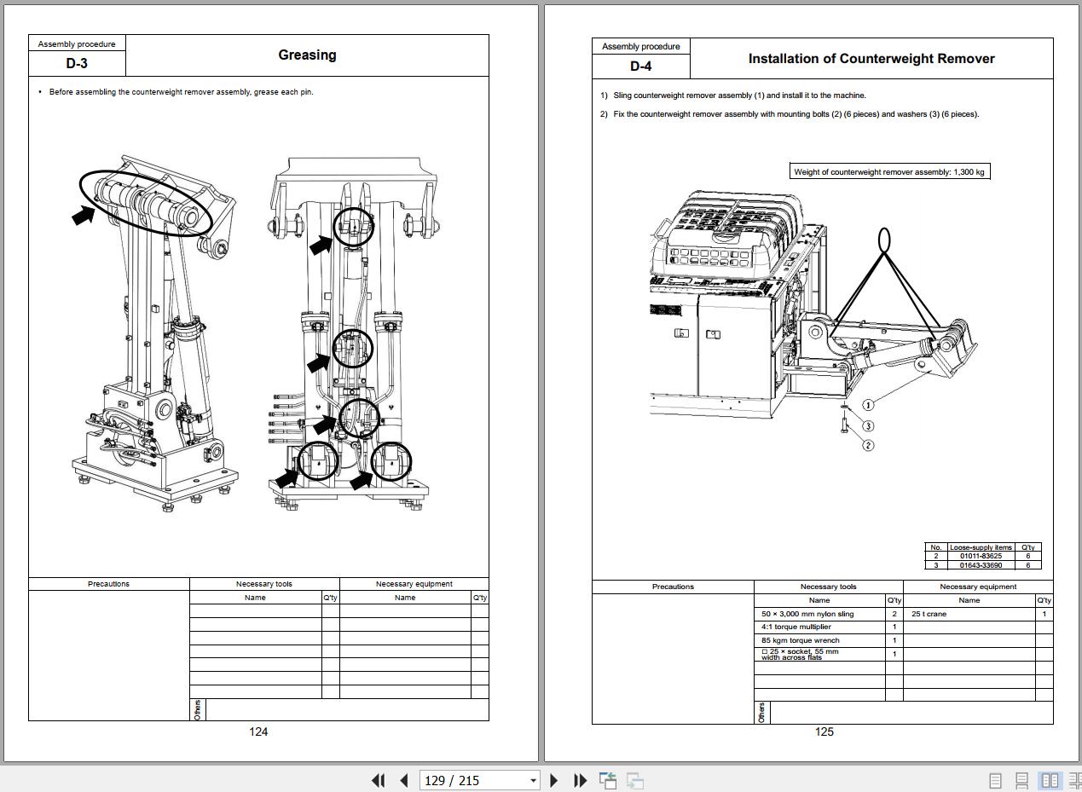Select the 25 t crane equipment entry

(929, 614)
